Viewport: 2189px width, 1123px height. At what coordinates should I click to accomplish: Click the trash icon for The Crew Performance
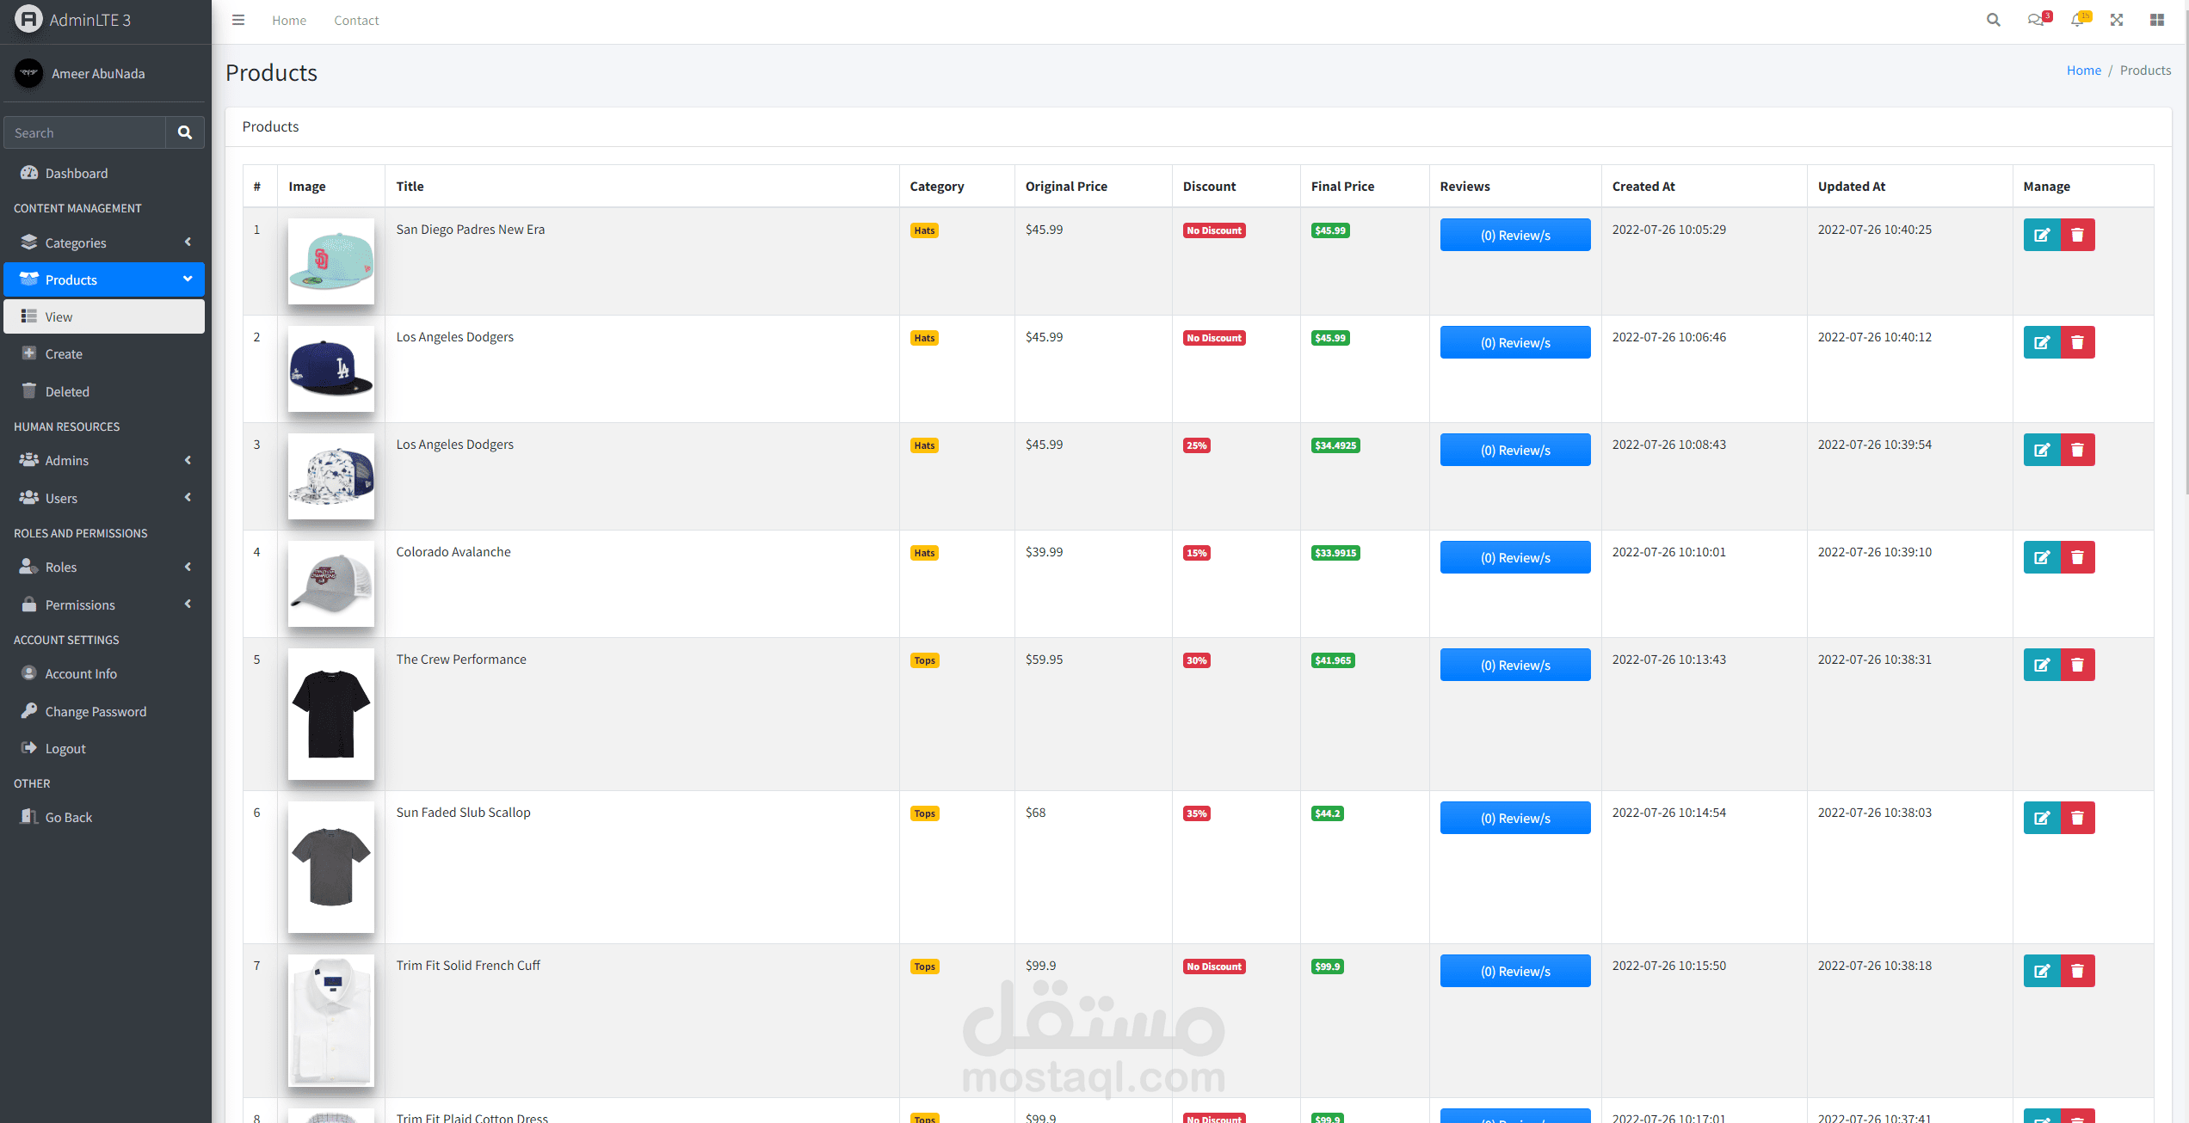point(2077,665)
